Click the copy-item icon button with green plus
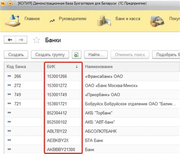Image resolution: width=180 pixels, height=154 pixels. point(76,55)
